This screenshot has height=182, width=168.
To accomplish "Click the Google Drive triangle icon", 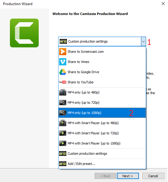I will pyautogui.click(x=63, y=72).
